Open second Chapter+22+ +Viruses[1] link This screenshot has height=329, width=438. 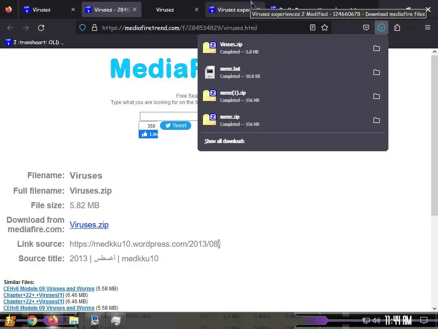click(x=34, y=301)
